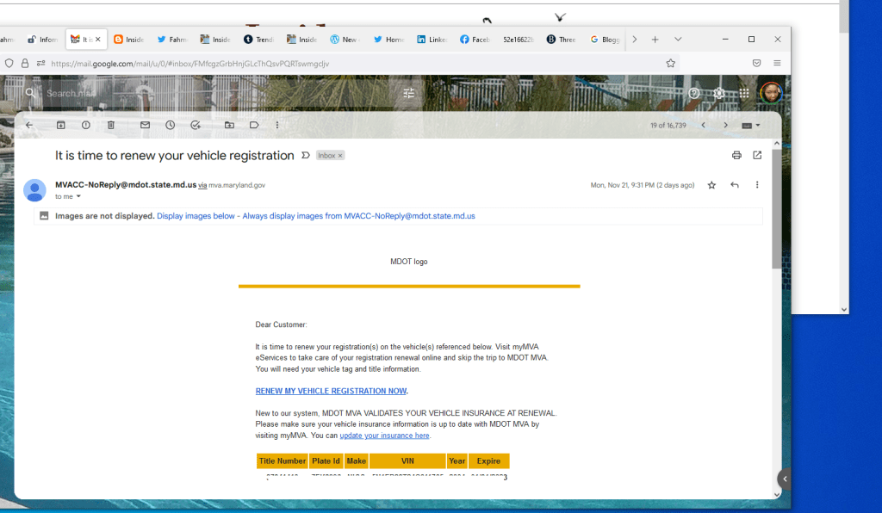Star this message from MVACC-NoReply
The height and width of the screenshot is (513, 882).
coord(711,185)
